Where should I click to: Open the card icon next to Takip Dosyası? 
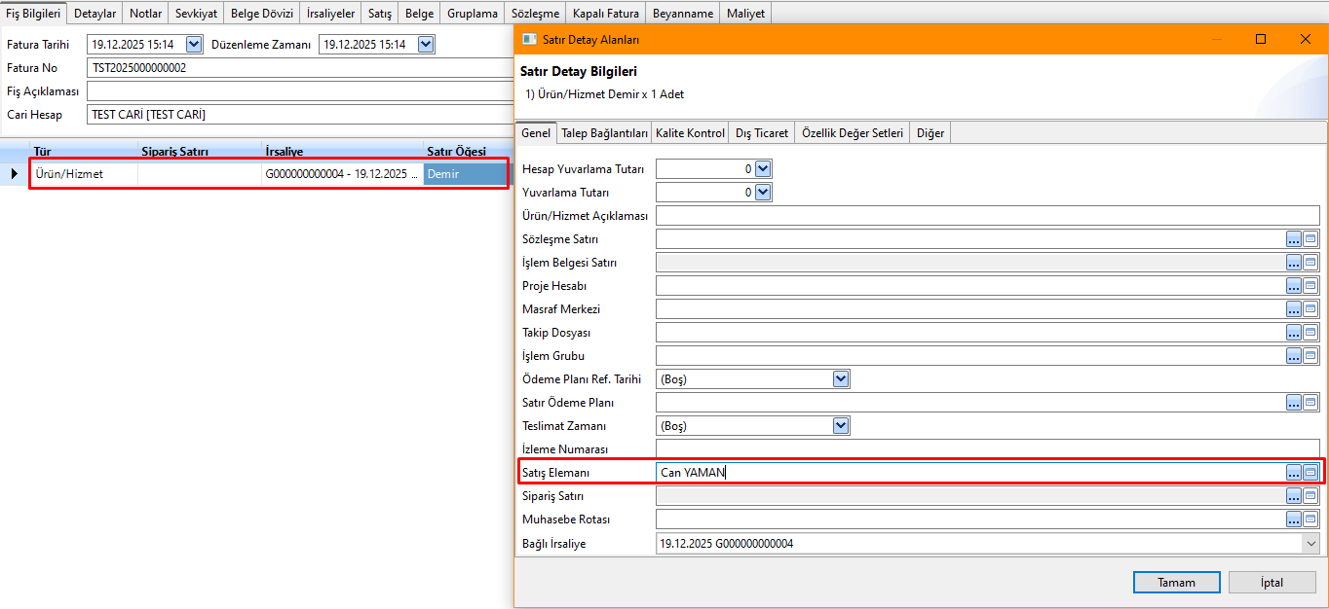tap(1310, 333)
